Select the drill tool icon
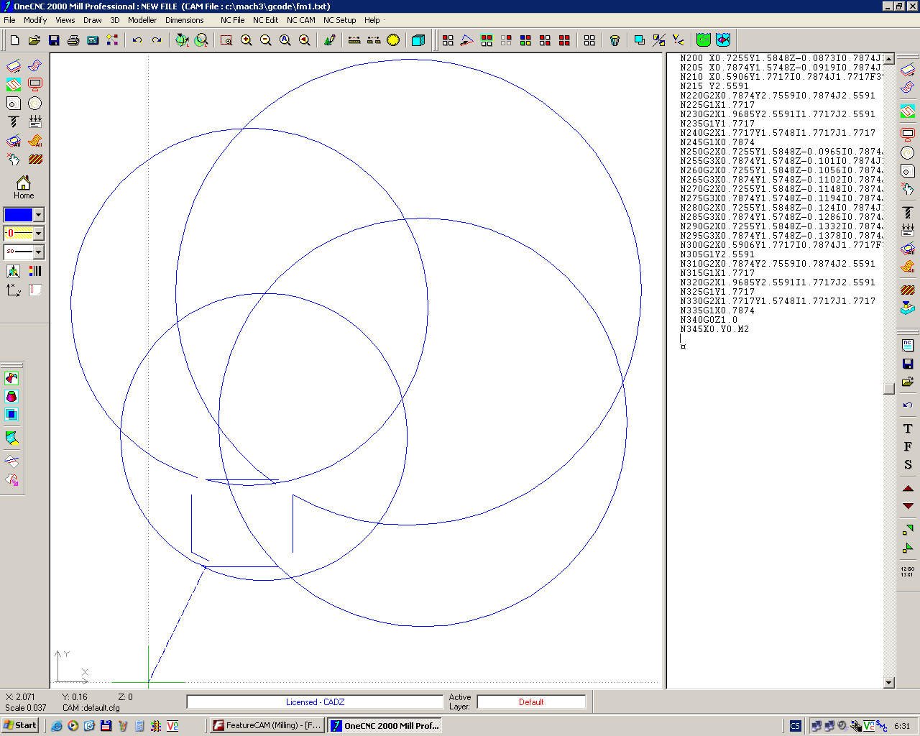The image size is (920, 736). (14, 121)
